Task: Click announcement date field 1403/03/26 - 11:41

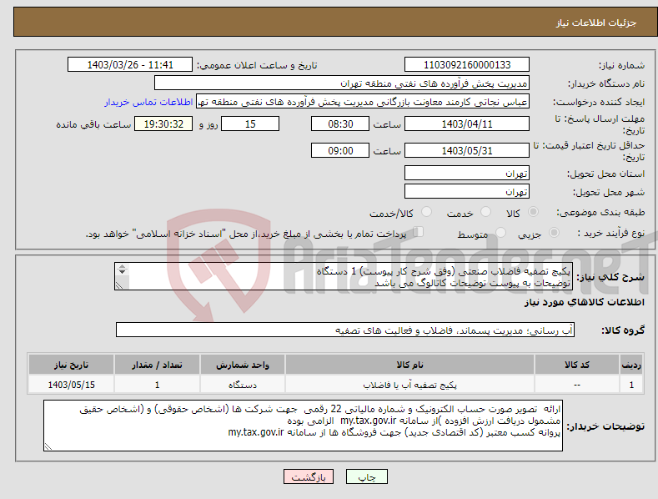Action: point(129,65)
